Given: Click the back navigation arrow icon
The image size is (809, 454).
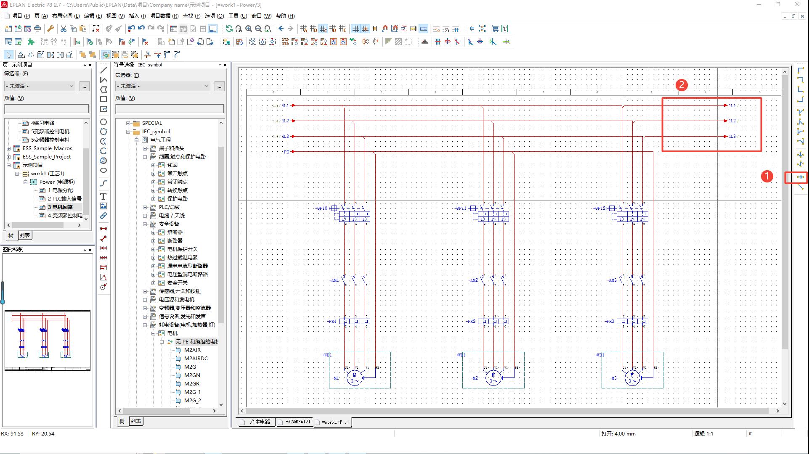Looking at the screenshot, I should [281, 29].
